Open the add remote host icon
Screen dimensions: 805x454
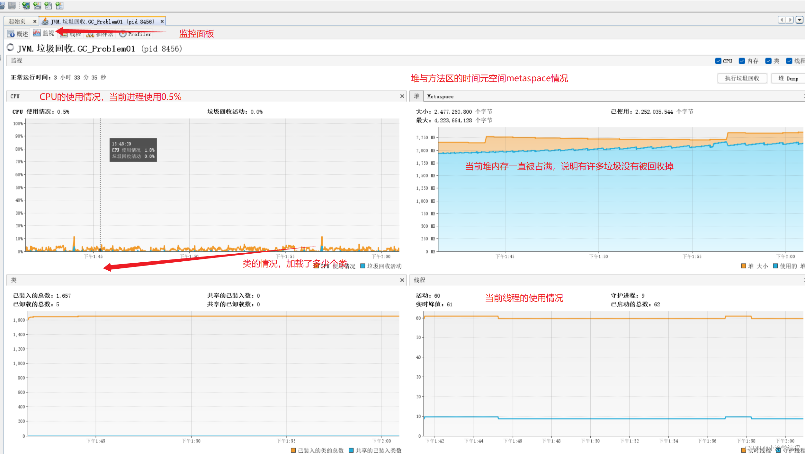click(x=26, y=5)
